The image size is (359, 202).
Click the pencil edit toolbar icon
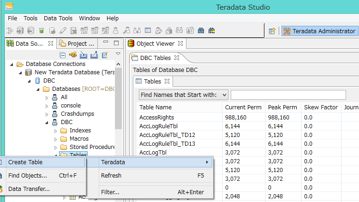pos(63,30)
